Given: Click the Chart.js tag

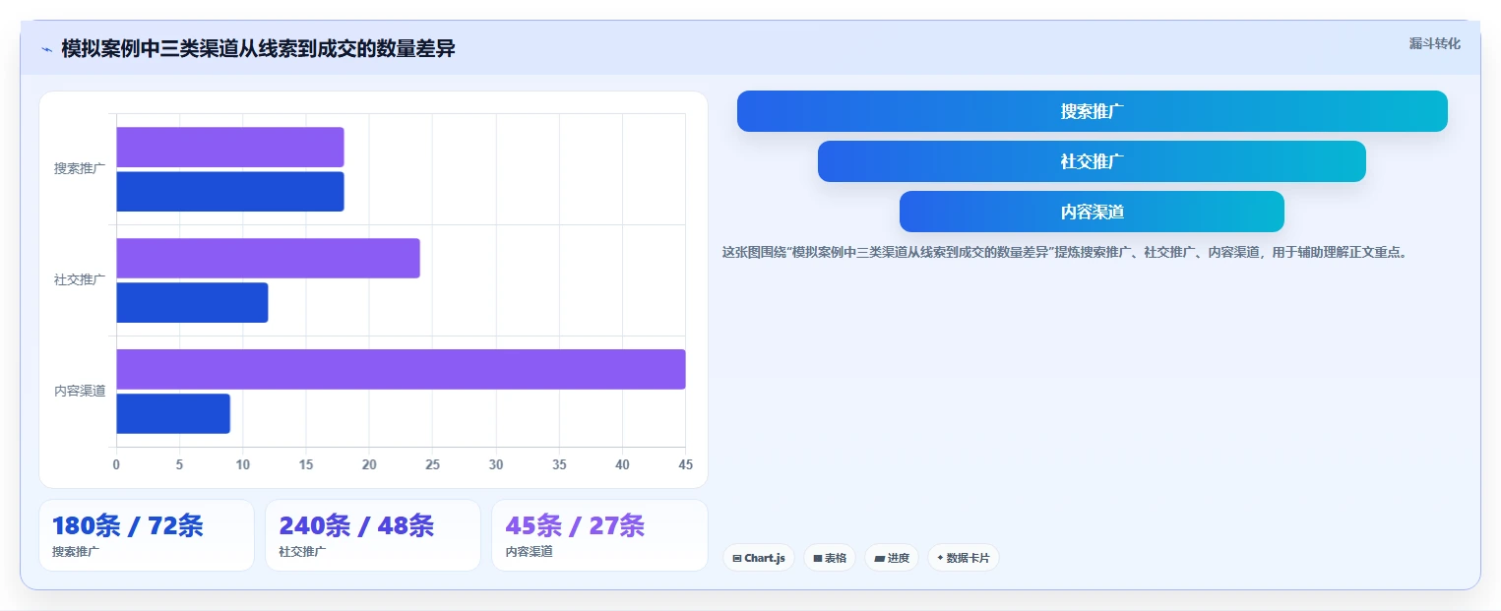Looking at the screenshot, I should pos(758,558).
